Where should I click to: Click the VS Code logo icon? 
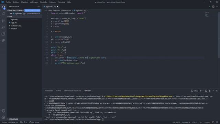tap(2, 2)
